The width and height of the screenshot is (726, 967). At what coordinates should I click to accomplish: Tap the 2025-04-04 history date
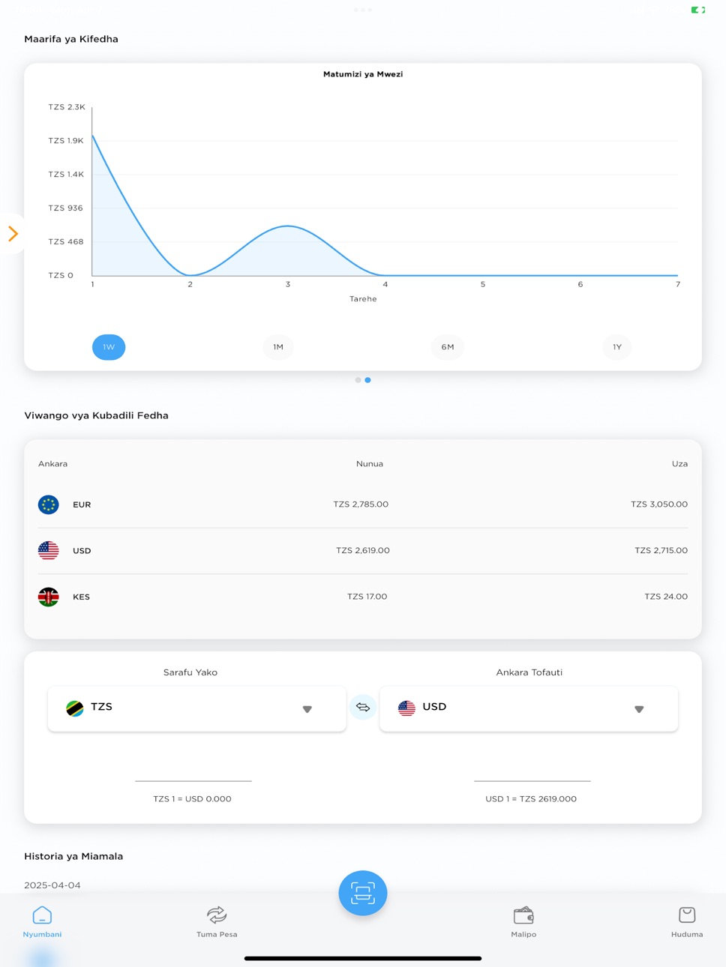tap(52, 885)
